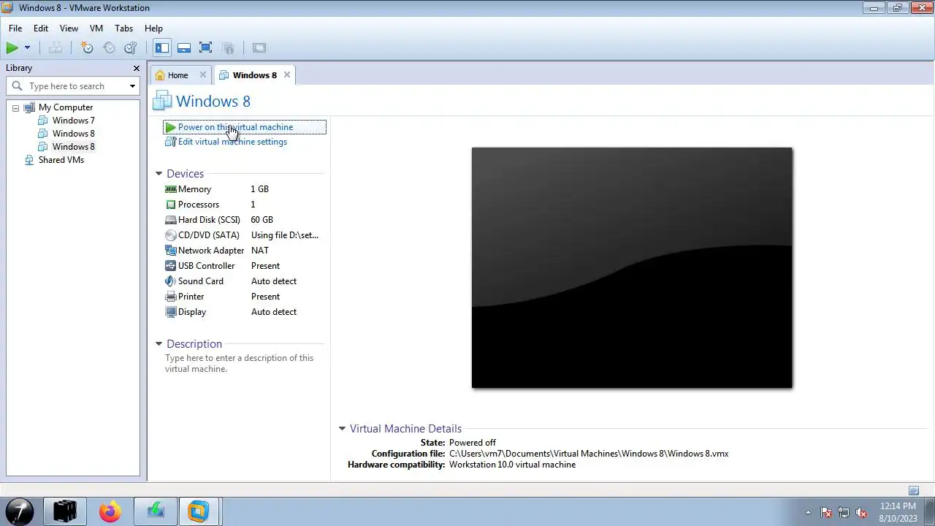Screen dimensions: 935x526
Task: Click the VMware Workstation taskbar icon
Action: [x=199, y=511]
